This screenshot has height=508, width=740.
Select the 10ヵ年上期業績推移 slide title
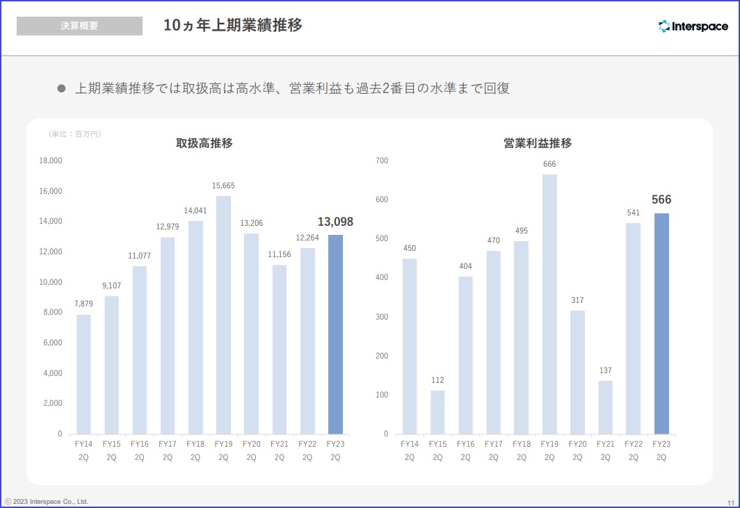[x=232, y=26]
